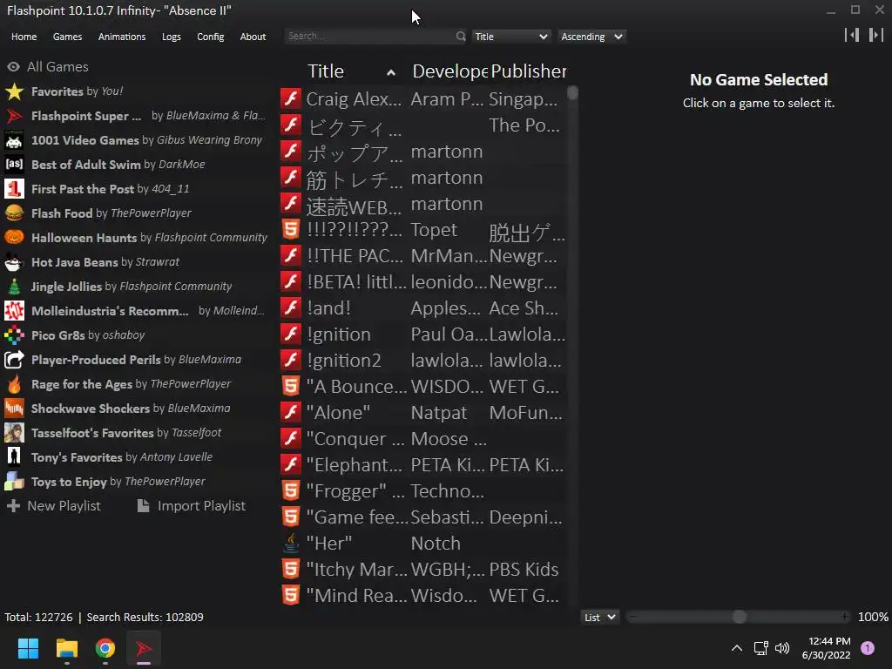The height and width of the screenshot is (669, 892).
Task: Click the minus end of scale slider
Action: (x=633, y=617)
